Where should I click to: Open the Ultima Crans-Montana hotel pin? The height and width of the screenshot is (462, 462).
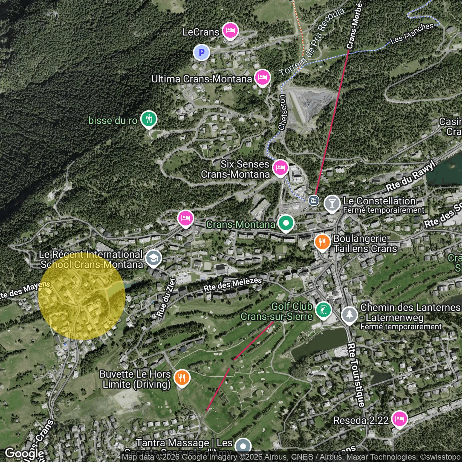pos(262,78)
